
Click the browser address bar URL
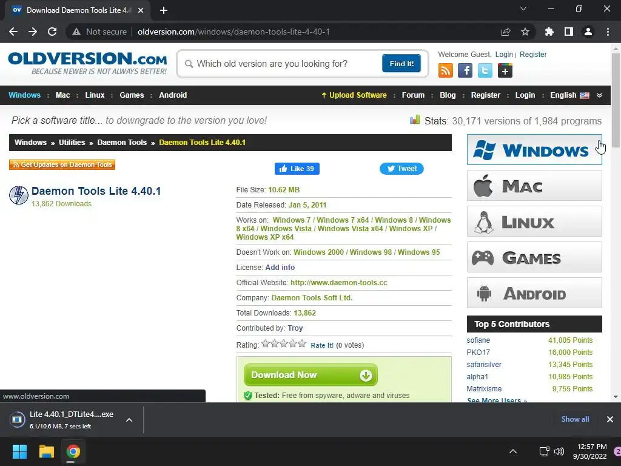pyautogui.click(x=233, y=32)
